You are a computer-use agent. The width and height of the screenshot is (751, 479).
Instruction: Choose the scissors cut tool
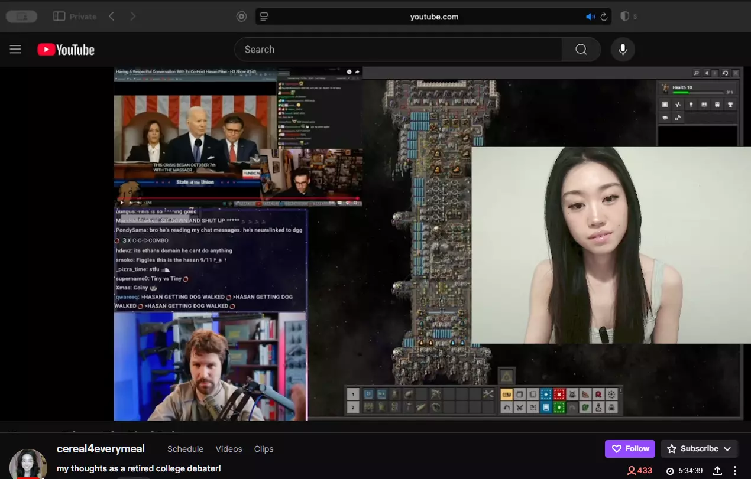(x=520, y=408)
